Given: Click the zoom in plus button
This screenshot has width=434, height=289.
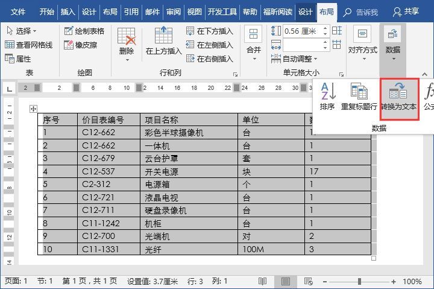Looking at the screenshot, I should click(394, 282).
